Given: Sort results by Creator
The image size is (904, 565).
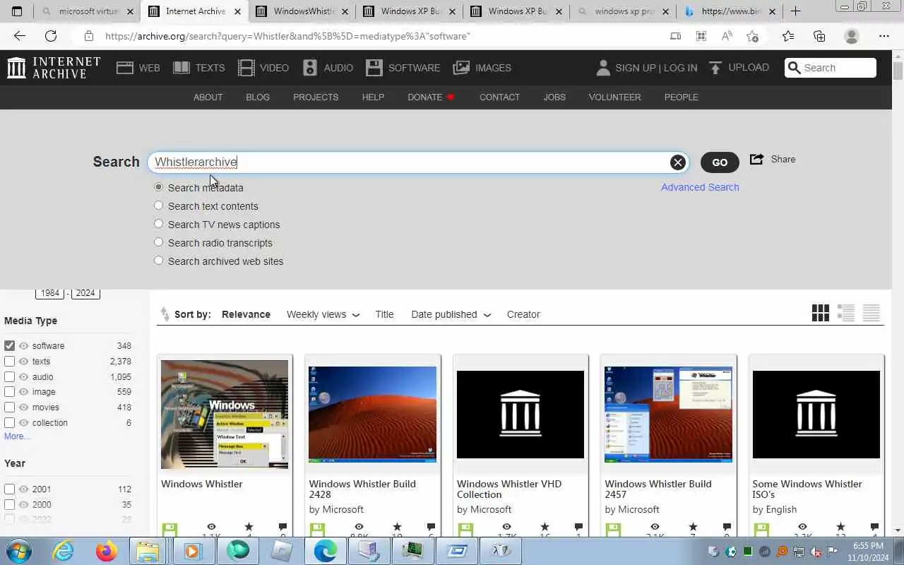Looking at the screenshot, I should pos(523,314).
